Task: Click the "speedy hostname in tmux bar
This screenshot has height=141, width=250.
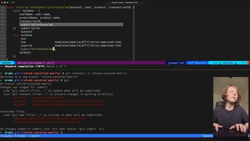Action: click(x=207, y=136)
